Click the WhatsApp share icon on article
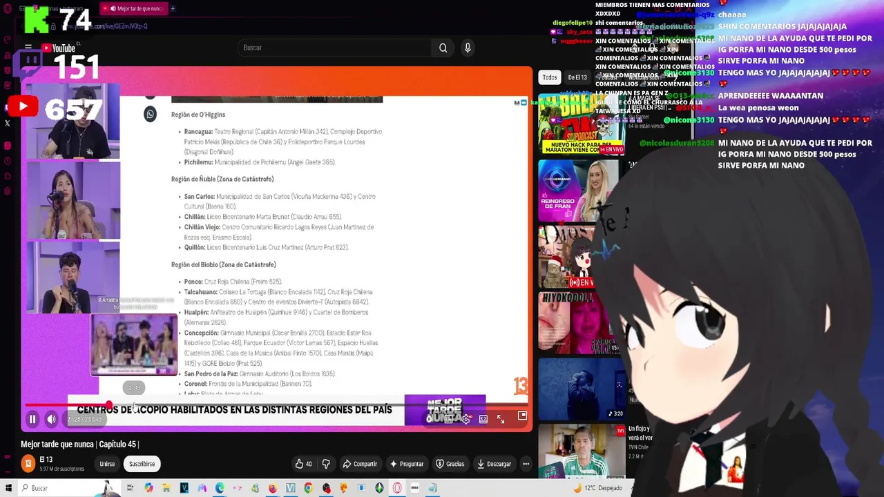884x497 pixels. 150,114
